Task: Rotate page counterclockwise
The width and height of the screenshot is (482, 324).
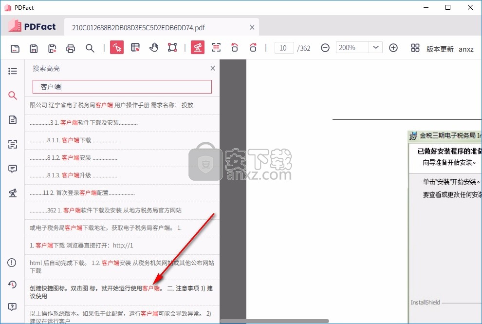Action: [235, 48]
